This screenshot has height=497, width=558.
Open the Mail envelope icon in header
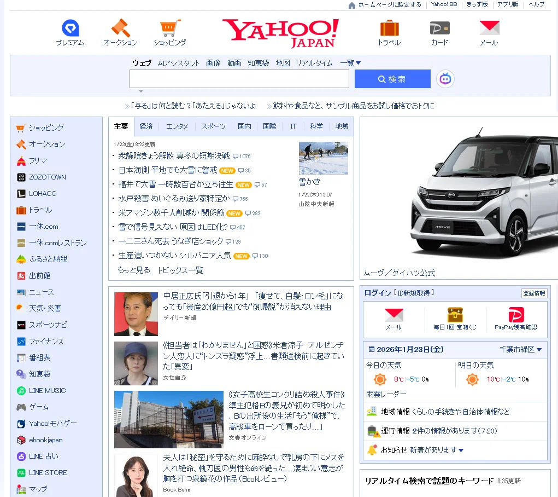pyautogui.click(x=489, y=28)
